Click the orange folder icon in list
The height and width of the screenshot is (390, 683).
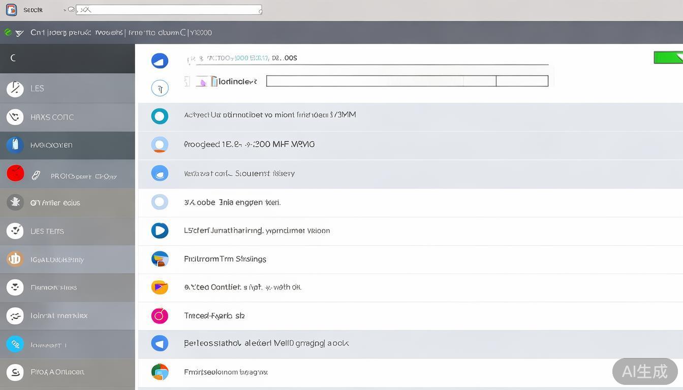160,287
